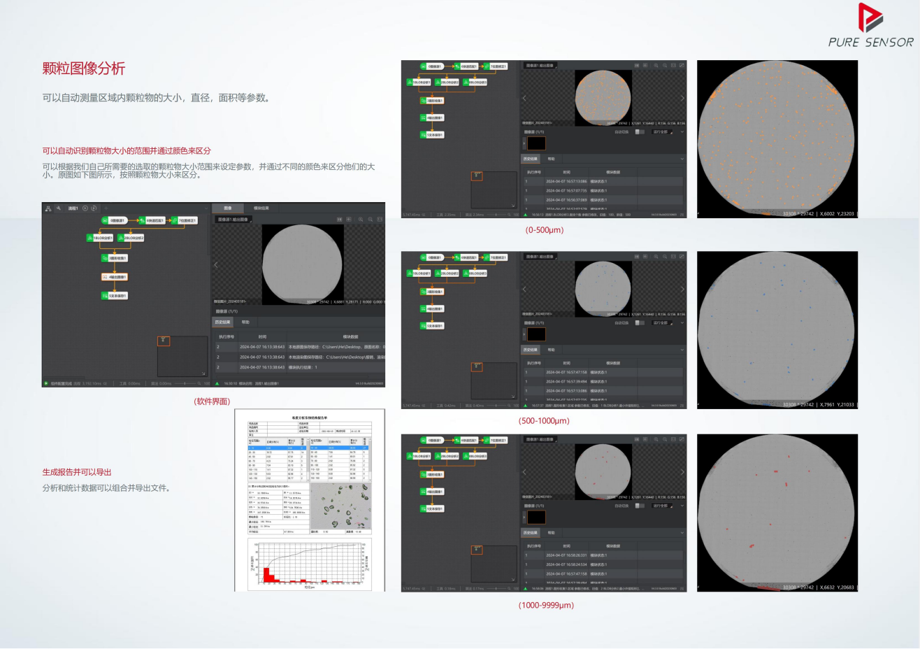Click the fullscreen expand icon in 0-500µm viewer
Screen dimensions: 920x649
[682, 65]
